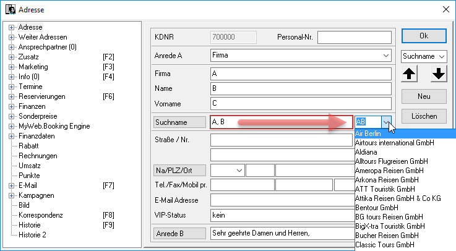Click the E-Mail Adresse field
Viewport: 456px width, 251px height.
282,200
